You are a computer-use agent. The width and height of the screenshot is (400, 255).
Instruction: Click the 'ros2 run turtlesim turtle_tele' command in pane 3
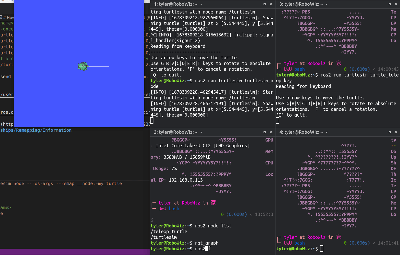(360, 75)
